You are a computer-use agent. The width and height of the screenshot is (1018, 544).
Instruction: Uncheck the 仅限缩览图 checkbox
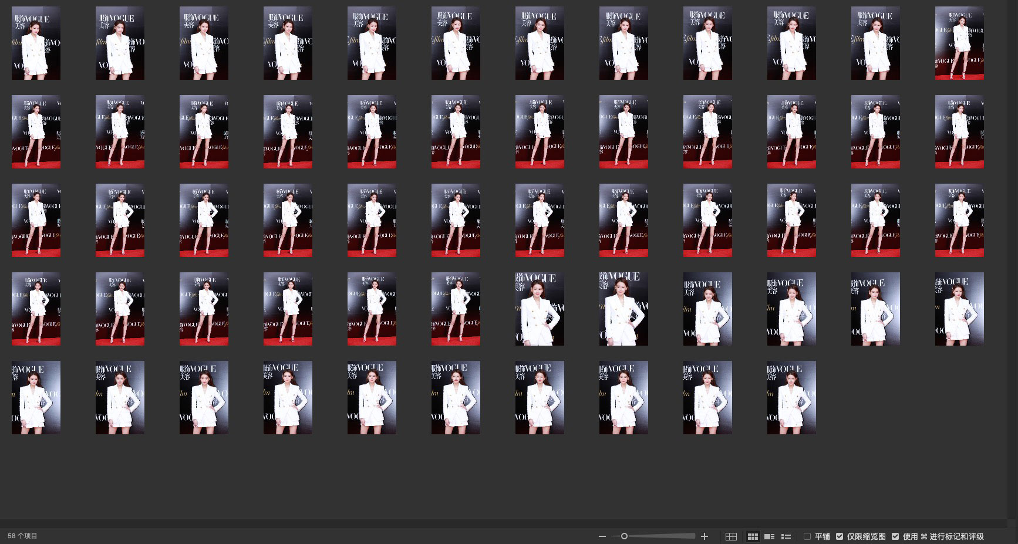click(840, 536)
